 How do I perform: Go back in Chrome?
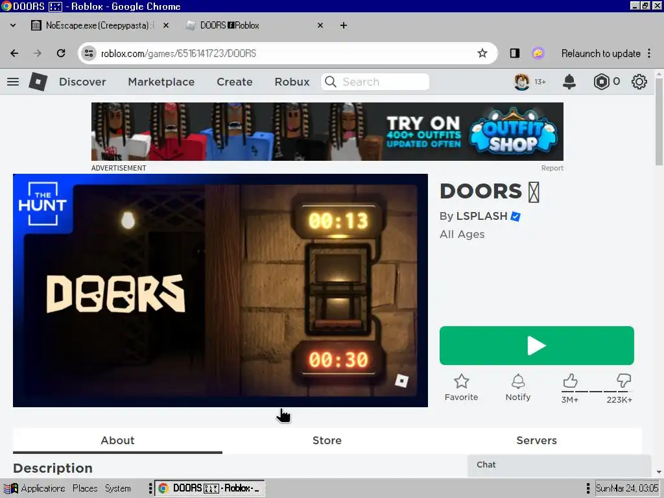click(x=14, y=53)
